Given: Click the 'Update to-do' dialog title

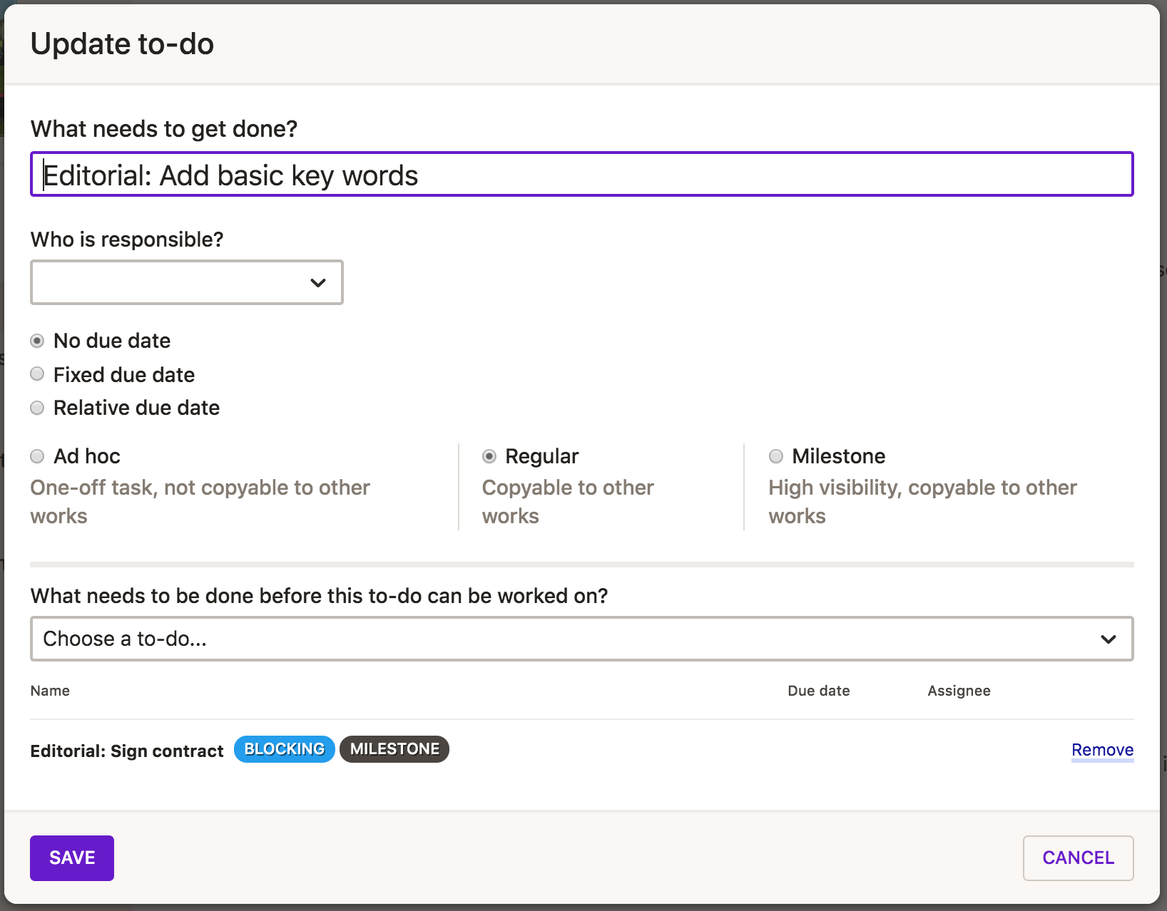Looking at the screenshot, I should coord(122,44).
